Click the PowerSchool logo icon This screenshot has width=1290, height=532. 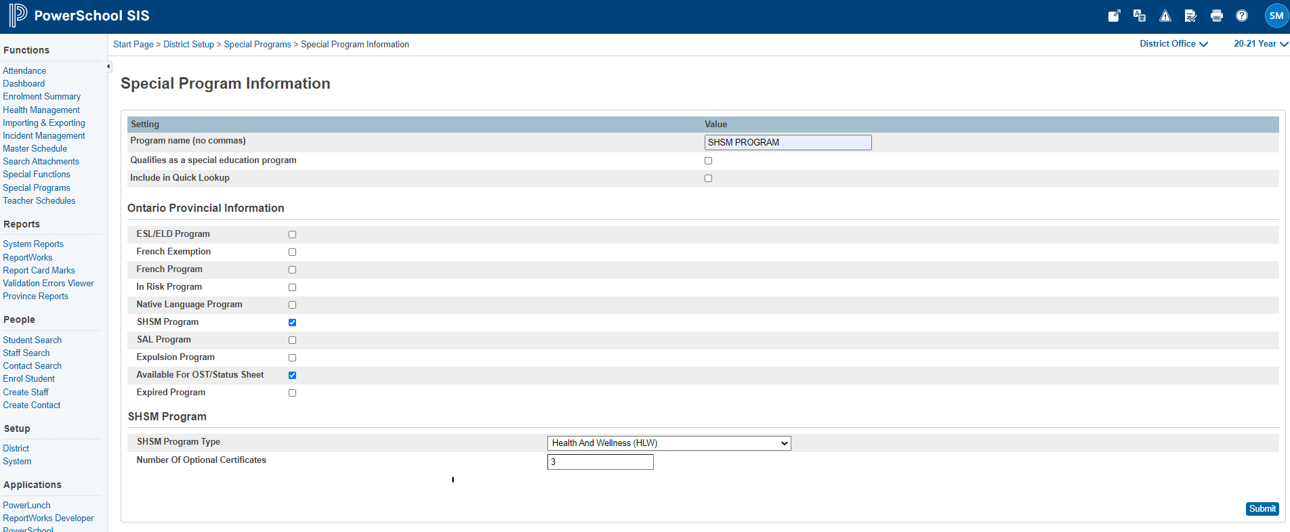(x=18, y=15)
